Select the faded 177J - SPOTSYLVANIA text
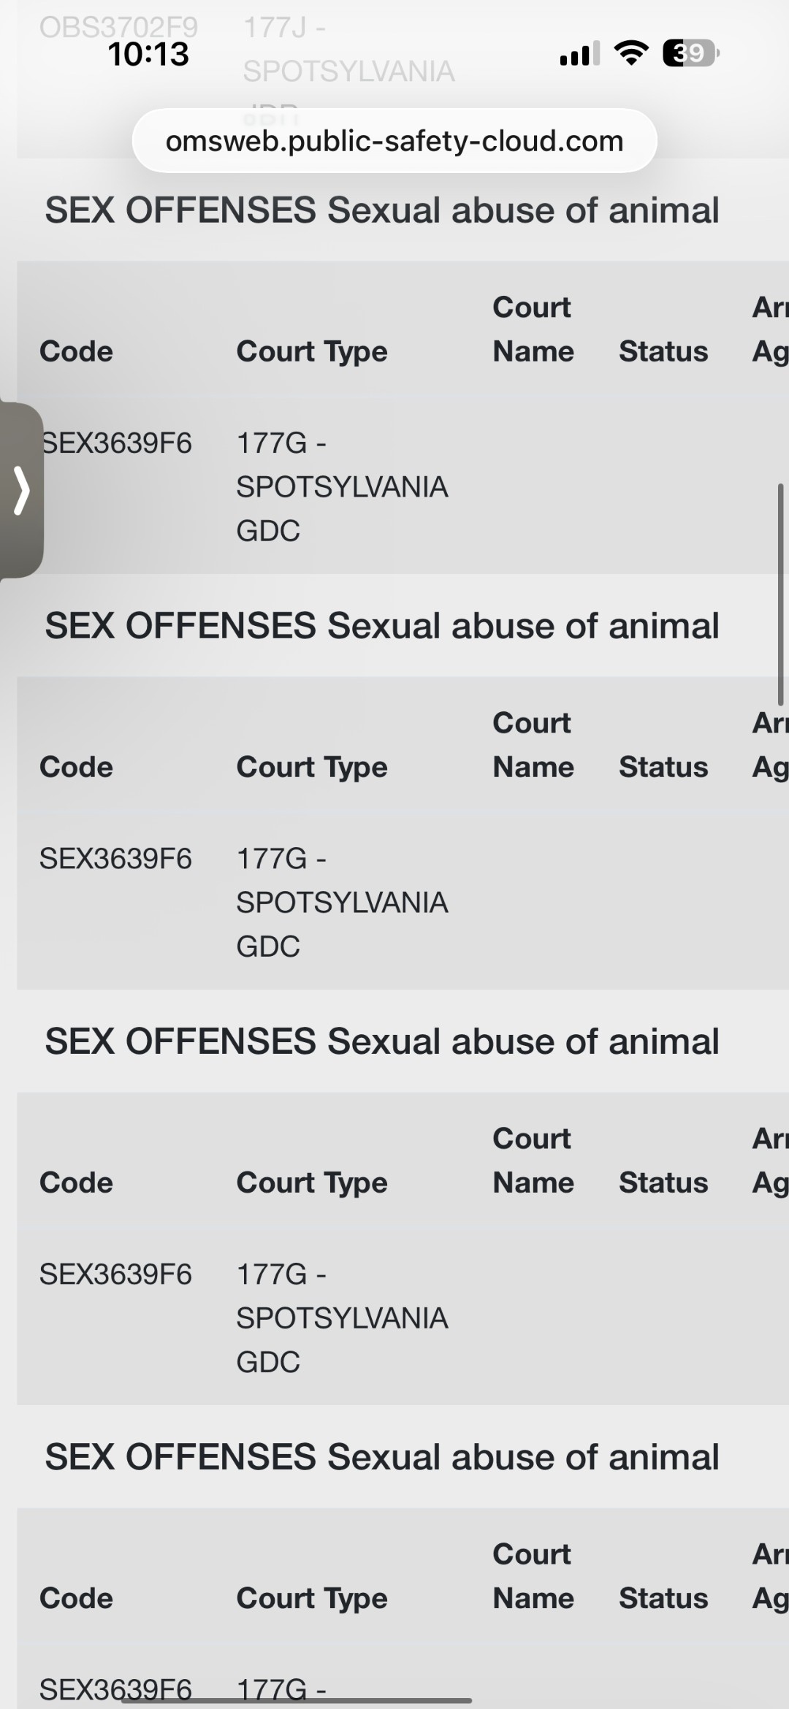789x1709 pixels. (348, 50)
